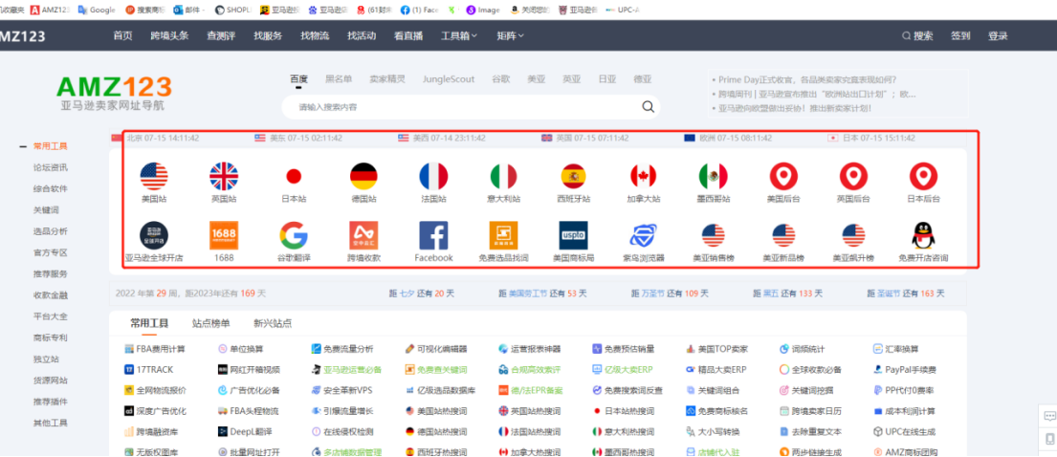Click the search magnifier icon in search box
This screenshot has height=457, width=1057.
(648, 106)
